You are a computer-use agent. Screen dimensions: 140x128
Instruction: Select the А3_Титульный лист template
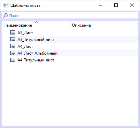(x=73, y=39)
